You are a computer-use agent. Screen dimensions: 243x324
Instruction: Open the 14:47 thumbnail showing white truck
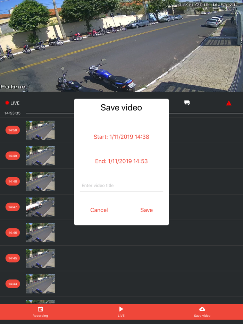(40, 207)
